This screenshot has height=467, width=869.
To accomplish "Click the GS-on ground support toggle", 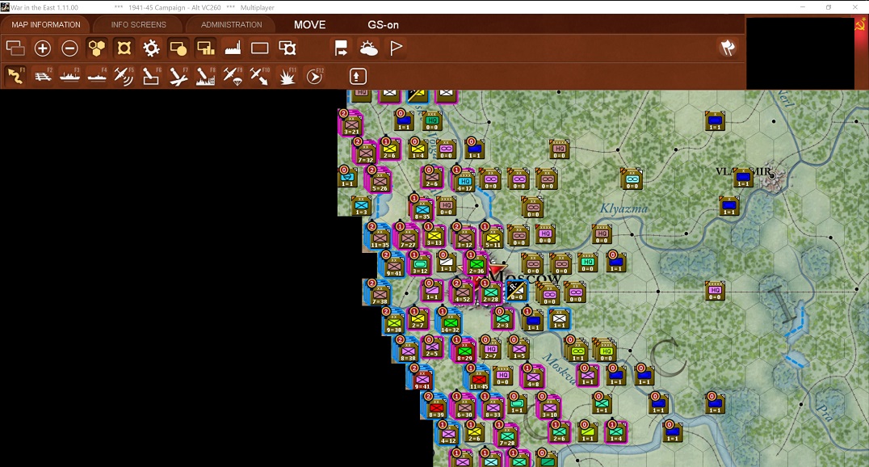I will [x=383, y=25].
